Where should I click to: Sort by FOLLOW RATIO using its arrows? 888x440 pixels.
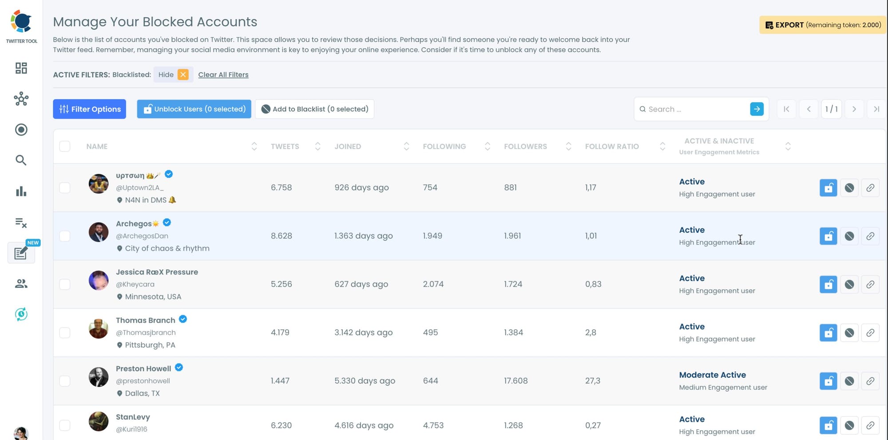point(662,146)
